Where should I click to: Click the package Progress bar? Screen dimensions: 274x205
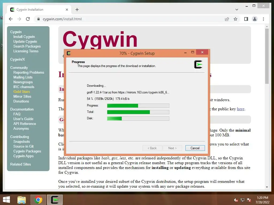point(138,106)
